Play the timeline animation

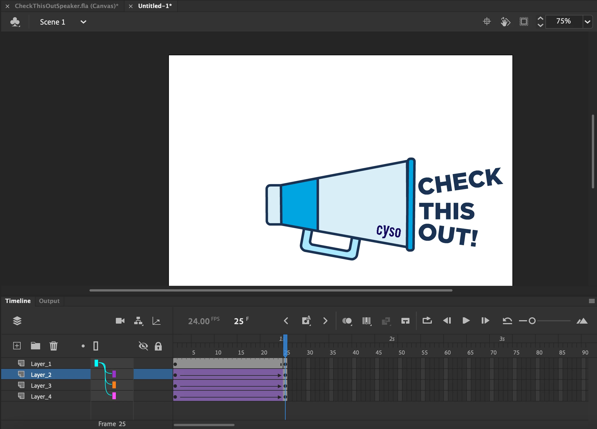coord(466,320)
